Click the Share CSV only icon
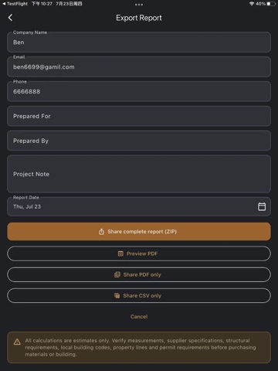This screenshot has width=278, height=371. (x=117, y=295)
